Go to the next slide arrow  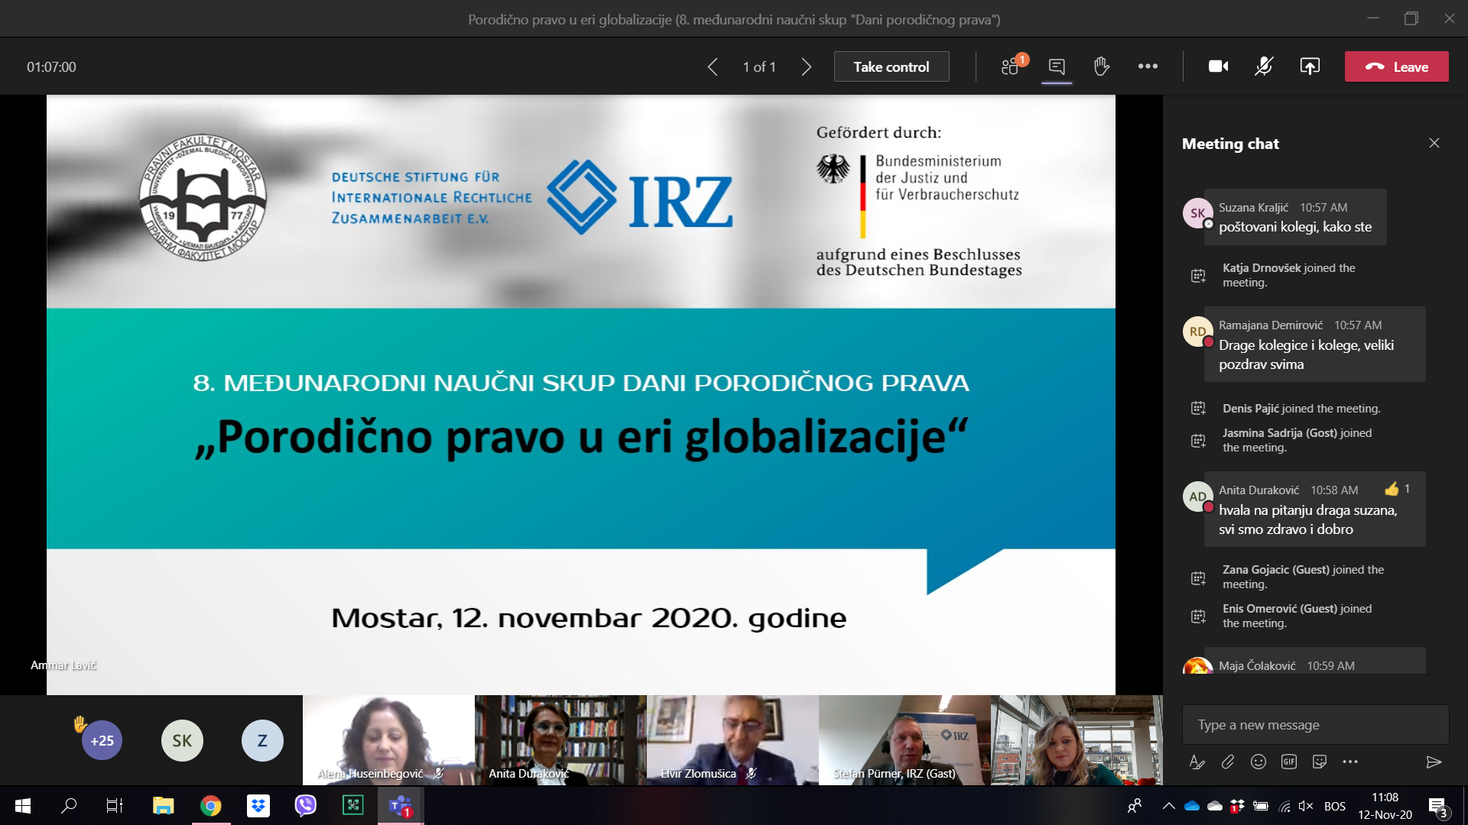click(x=806, y=66)
